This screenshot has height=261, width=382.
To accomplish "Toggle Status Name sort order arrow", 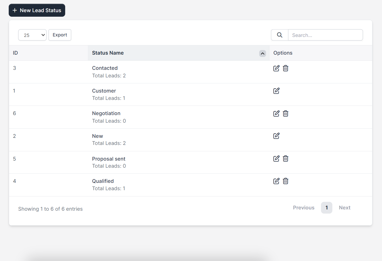I will tap(262, 53).
